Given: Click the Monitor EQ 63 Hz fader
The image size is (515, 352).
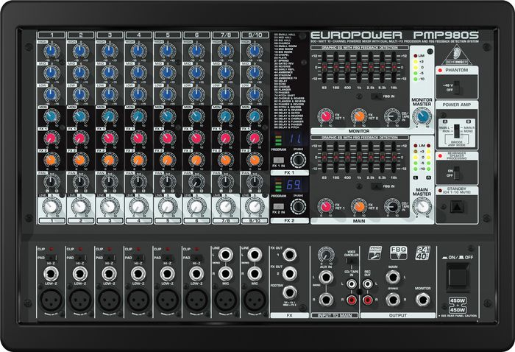Looking at the screenshot, I should tap(324, 67).
